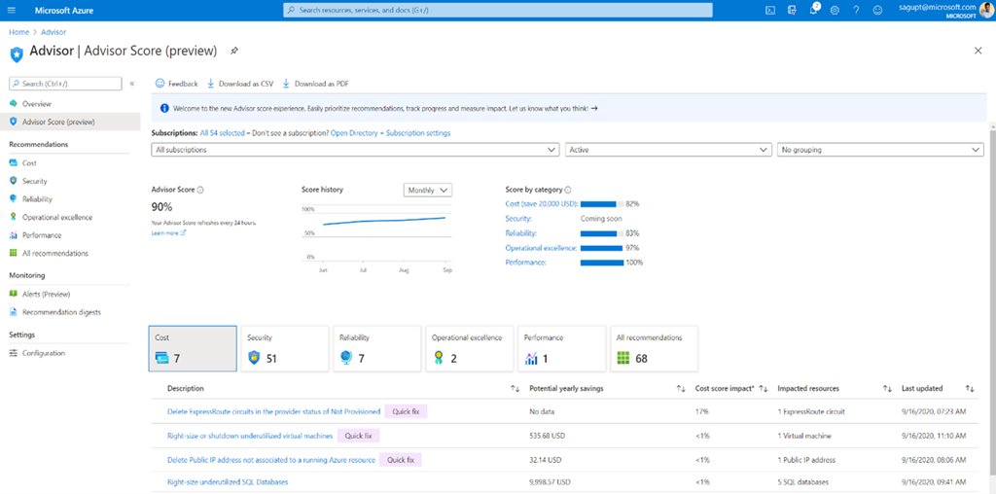Click the sidebar Search (Ctrl+/) field
Viewport: 996px width, 494px height.
65,84
